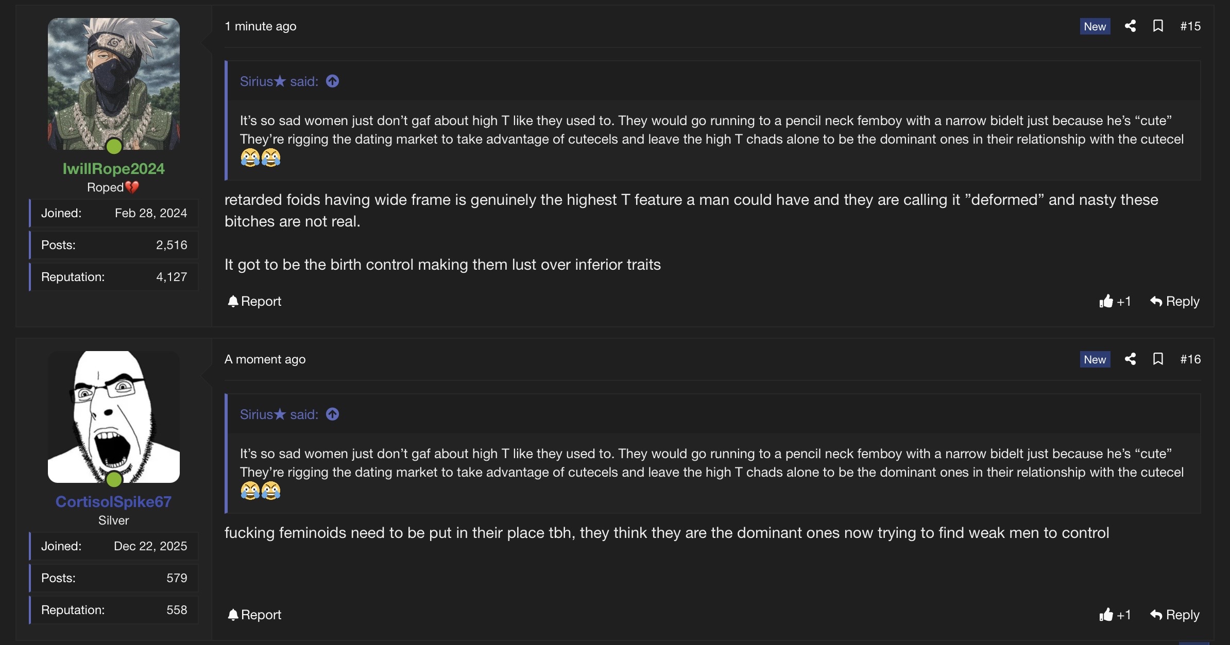
Task: Click the '1 minute ago' timestamp
Action: point(260,26)
